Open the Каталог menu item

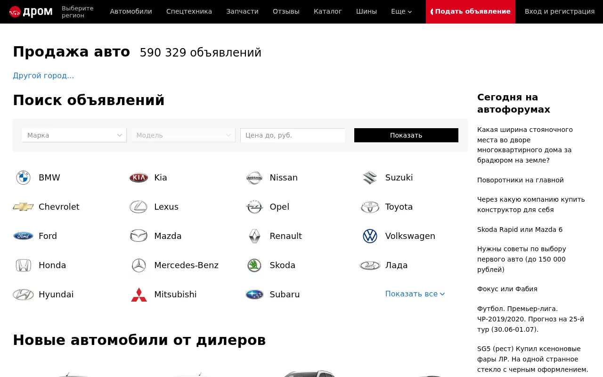click(328, 12)
